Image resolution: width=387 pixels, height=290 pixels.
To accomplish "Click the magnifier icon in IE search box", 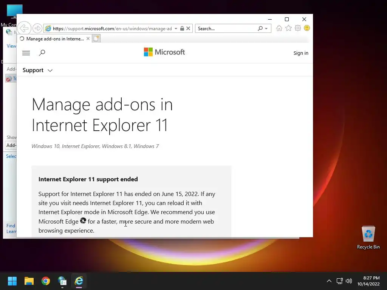I will [x=260, y=28].
